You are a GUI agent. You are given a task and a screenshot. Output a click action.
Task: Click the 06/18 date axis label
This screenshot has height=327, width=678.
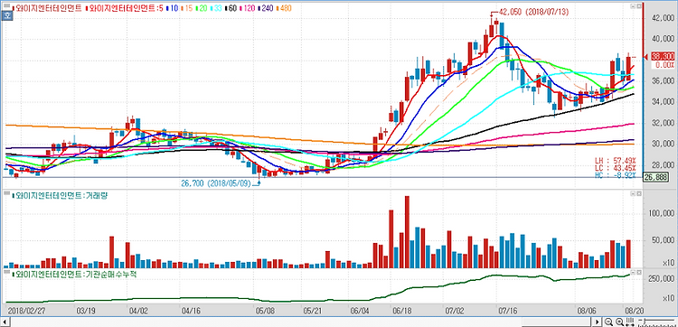(403, 310)
